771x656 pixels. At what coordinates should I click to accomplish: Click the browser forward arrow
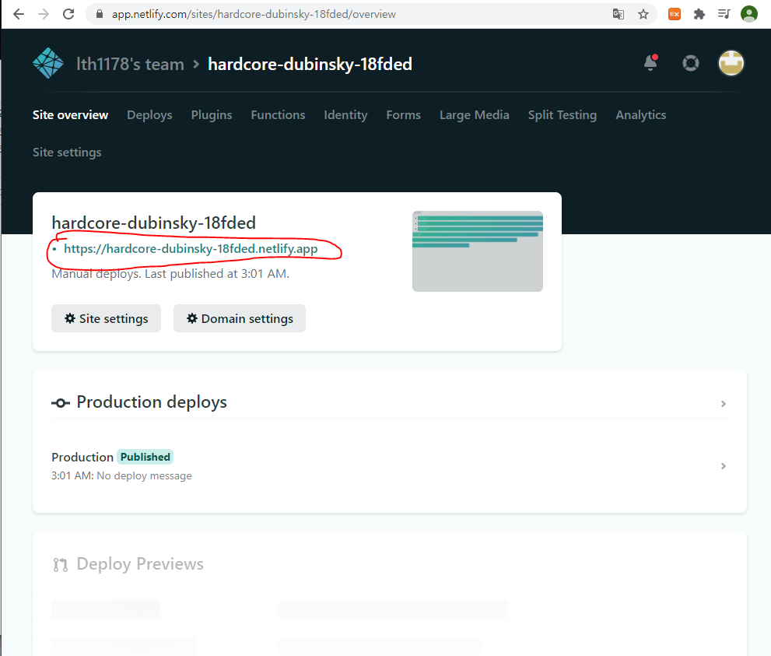pyautogui.click(x=44, y=14)
